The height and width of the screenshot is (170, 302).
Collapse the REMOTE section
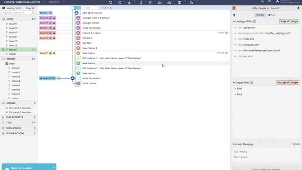coord(18,59)
